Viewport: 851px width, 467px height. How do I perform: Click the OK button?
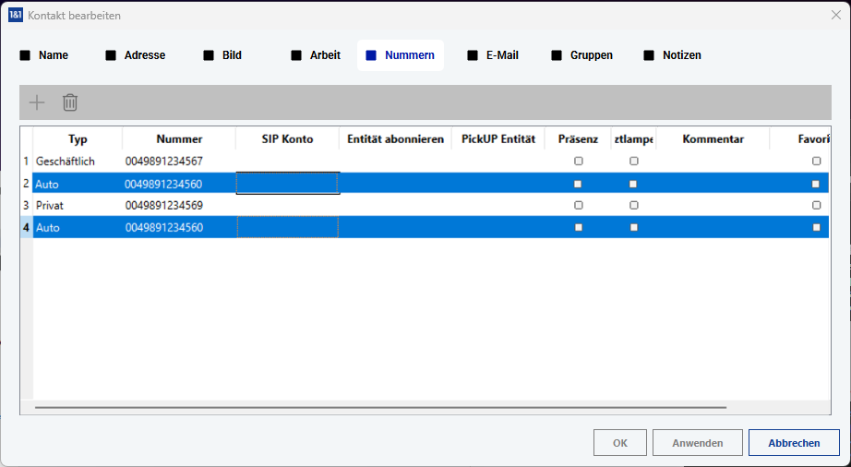click(619, 443)
